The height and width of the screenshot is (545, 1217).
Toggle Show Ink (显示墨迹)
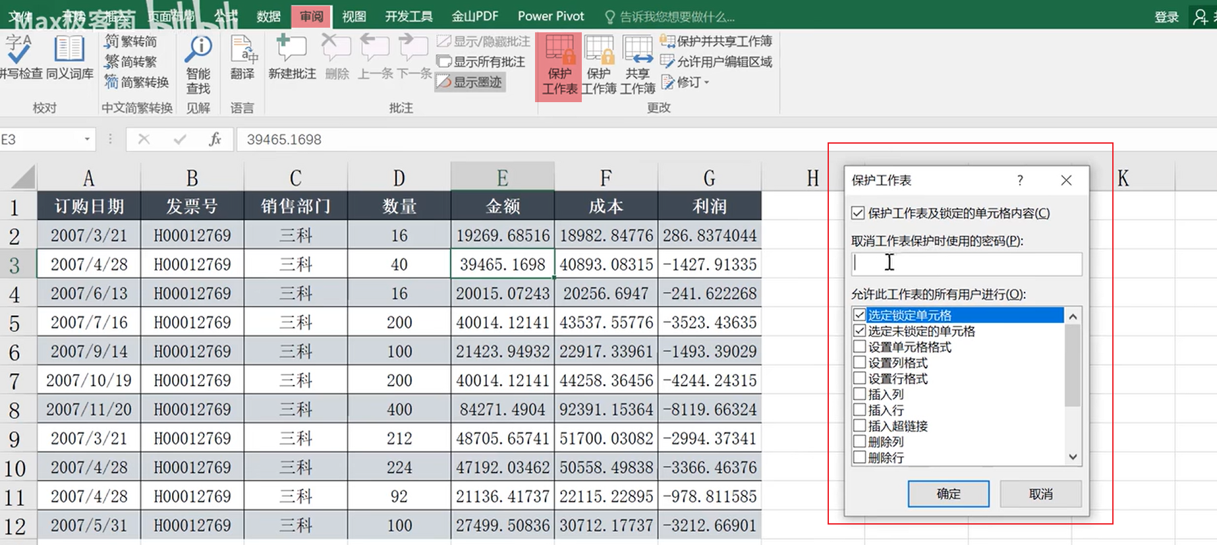click(x=470, y=82)
